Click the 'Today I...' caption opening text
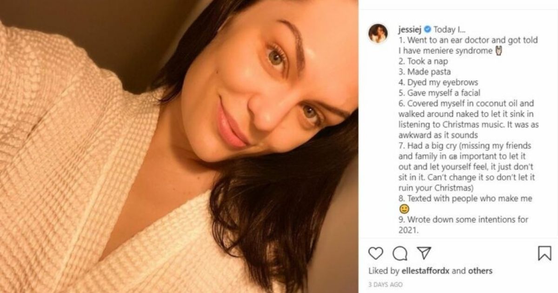 (451, 30)
